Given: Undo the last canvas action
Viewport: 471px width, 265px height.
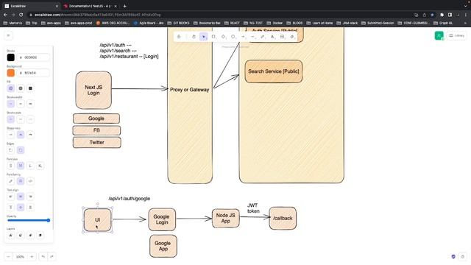Looking at the screenshot, I should click(43, 257).
